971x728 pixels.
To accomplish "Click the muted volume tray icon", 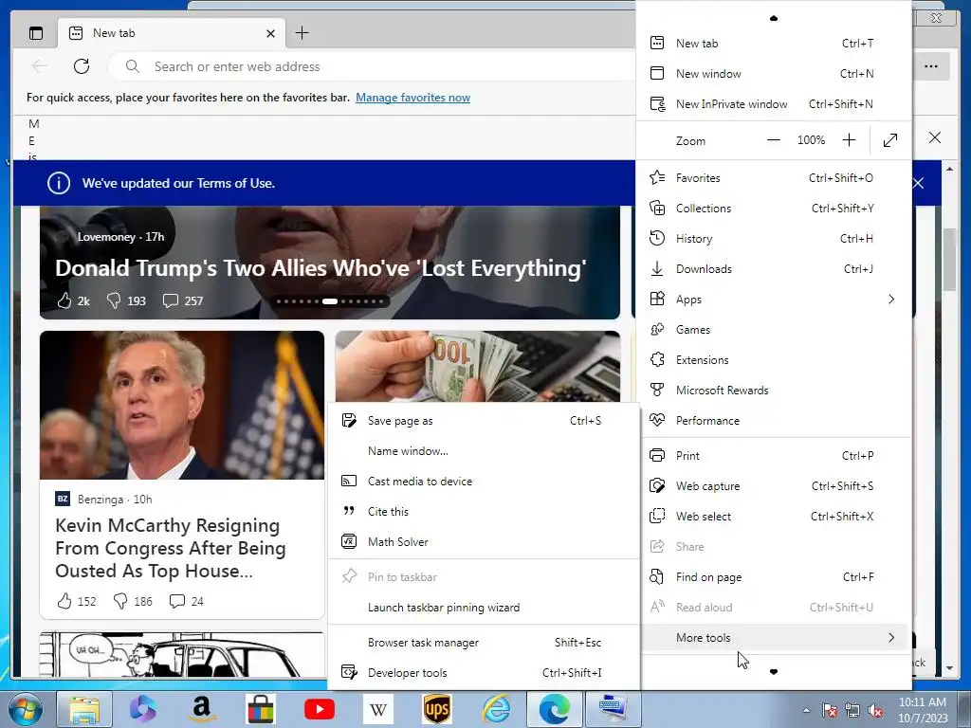I will tap(875, 710).
